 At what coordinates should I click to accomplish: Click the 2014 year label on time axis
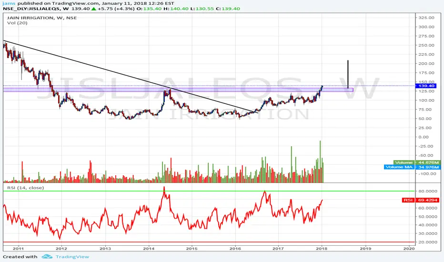pyautogui.click(x=149, y=249)
